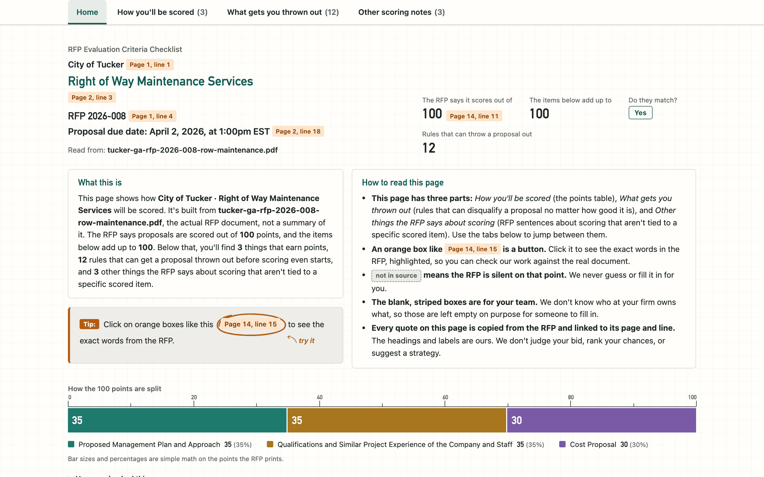Click the Proposal due date April 2, 2026 text
Viewport: 764px width, 477px height.
coord(169,131)
